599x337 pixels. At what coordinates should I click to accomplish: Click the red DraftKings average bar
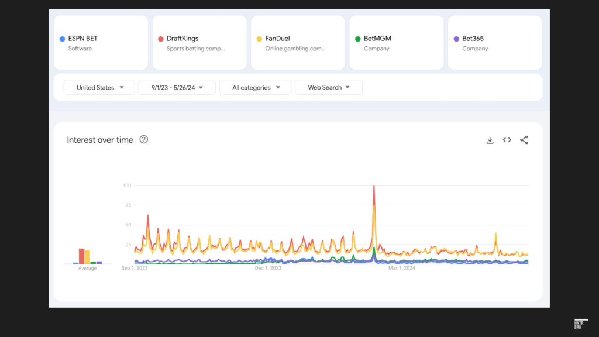[x=81, y=256]
